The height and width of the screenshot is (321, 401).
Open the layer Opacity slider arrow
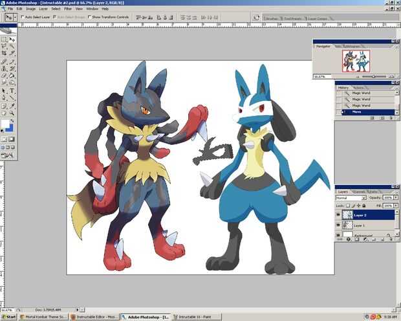[395, 197]
